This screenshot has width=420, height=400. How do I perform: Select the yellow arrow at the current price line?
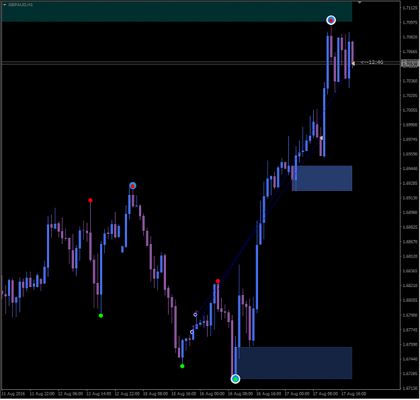pos(353,63)
